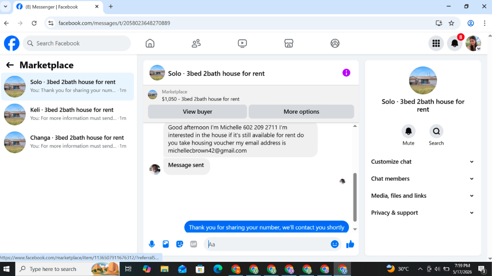Viewport: 492px width, 276px height.
Task: Open the Marketplace storefront icon
Action: (x=289, y=43)
